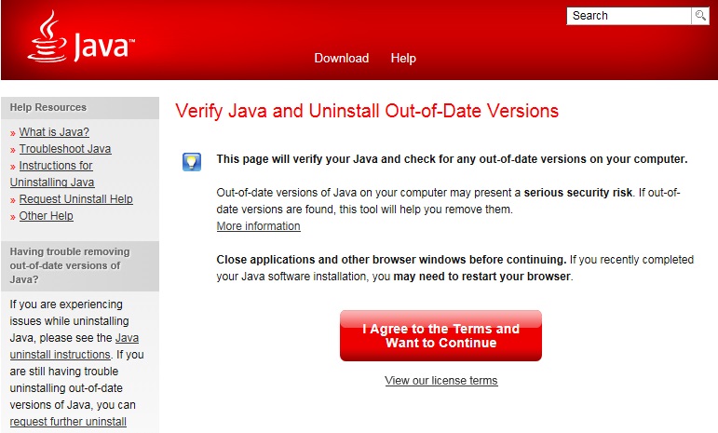Click 'may need to restart your browser' text
Screen dimensions: 718x433
point(482,277)
